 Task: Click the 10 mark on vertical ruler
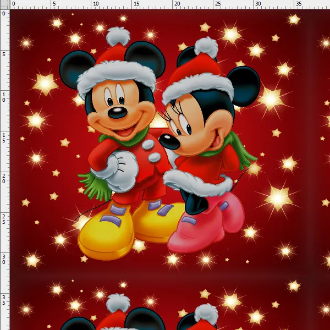(x=4, y=97)
